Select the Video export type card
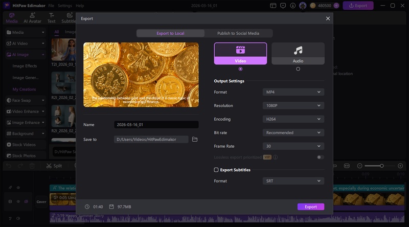 (x=240, y=54)
